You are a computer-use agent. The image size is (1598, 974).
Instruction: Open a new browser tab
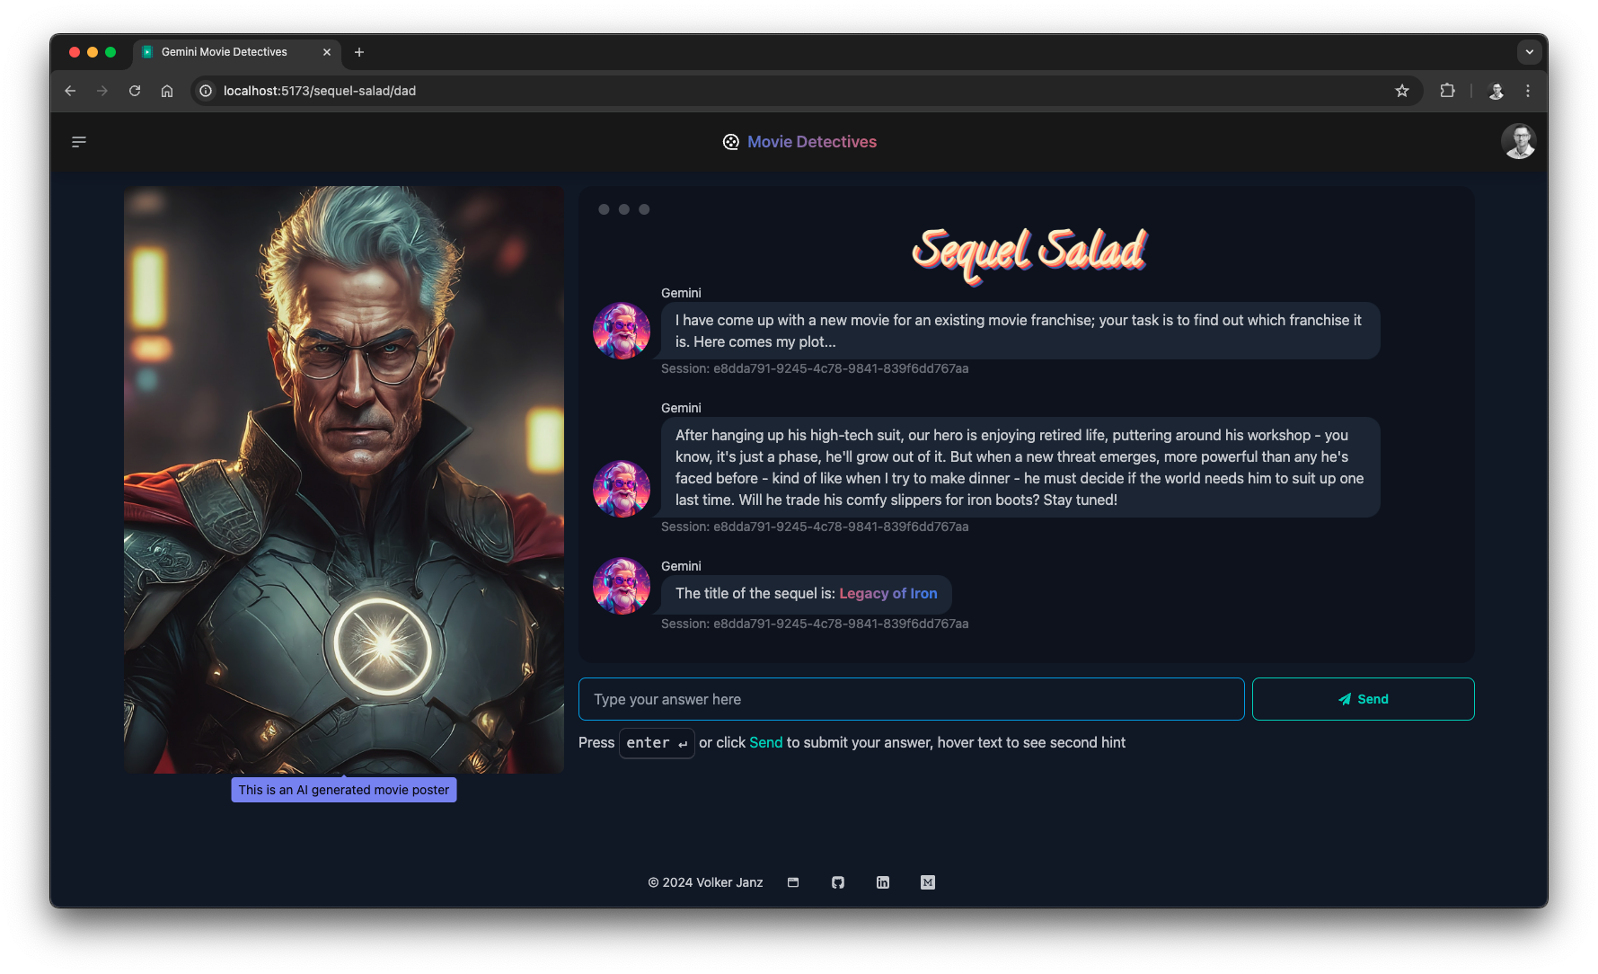pos(359,52)
